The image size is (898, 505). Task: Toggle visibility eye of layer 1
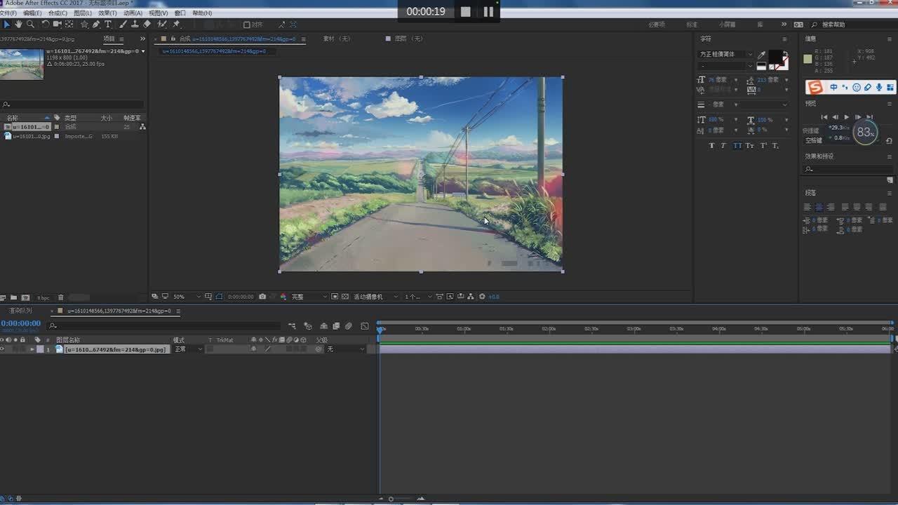point(2,349)
